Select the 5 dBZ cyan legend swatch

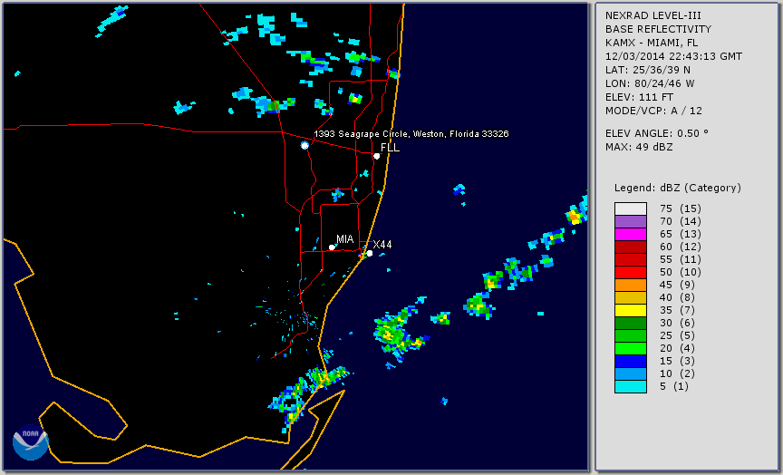point(631,386)
